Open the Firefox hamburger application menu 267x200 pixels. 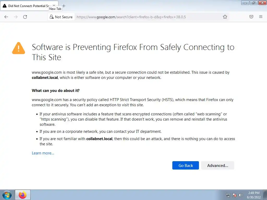tap(261, 17)
